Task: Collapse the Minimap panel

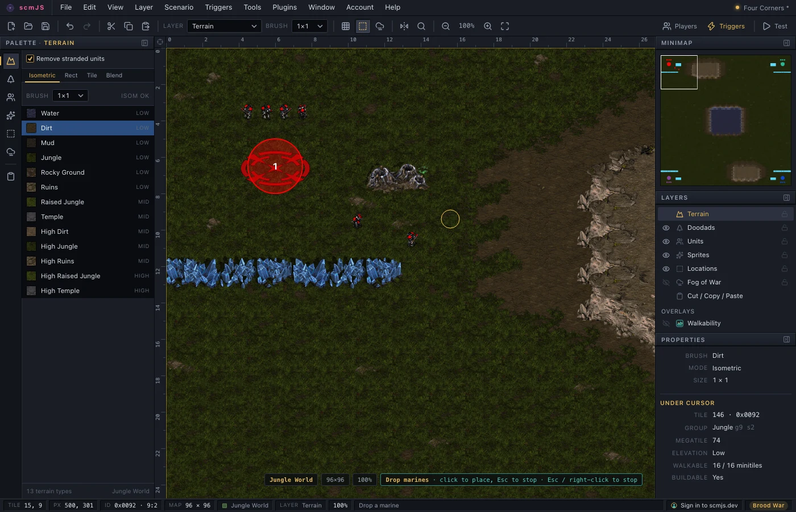Action: pos(786,43)
